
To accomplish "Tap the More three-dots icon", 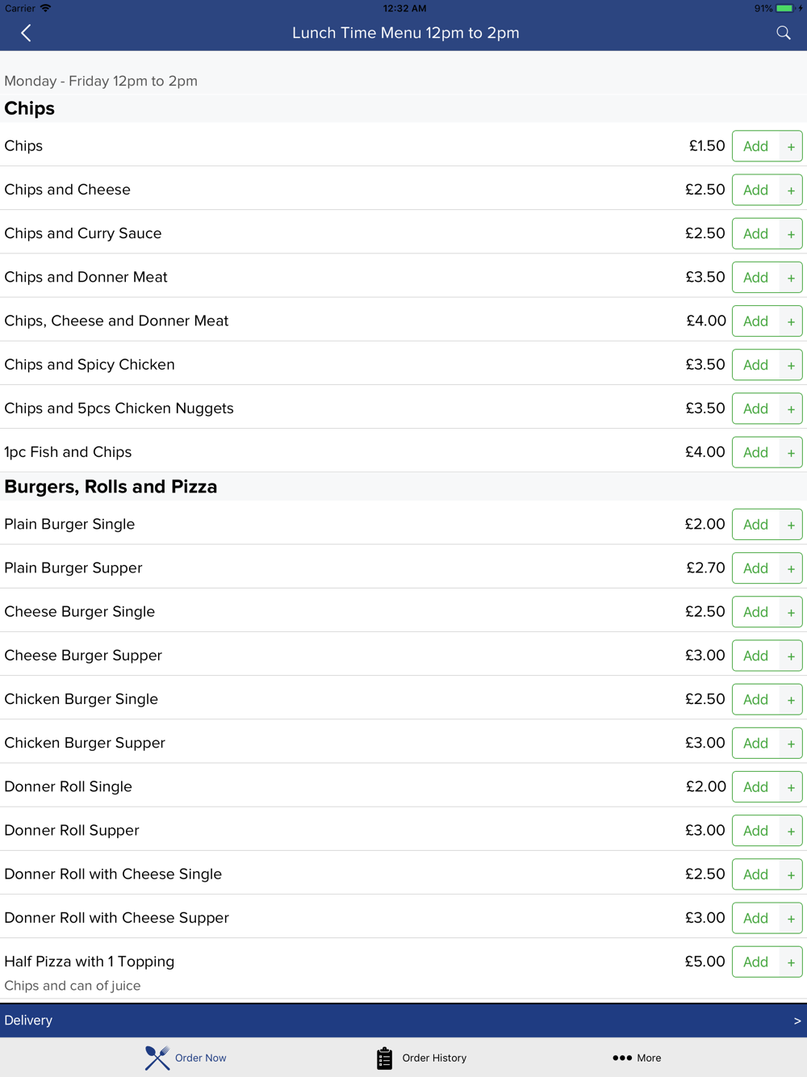I will [621, 1058].
